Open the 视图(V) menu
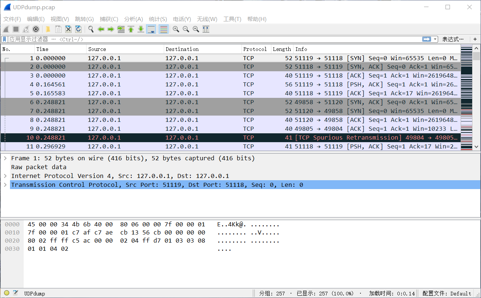This screenshot has width=481, height=298. (60, 19)
